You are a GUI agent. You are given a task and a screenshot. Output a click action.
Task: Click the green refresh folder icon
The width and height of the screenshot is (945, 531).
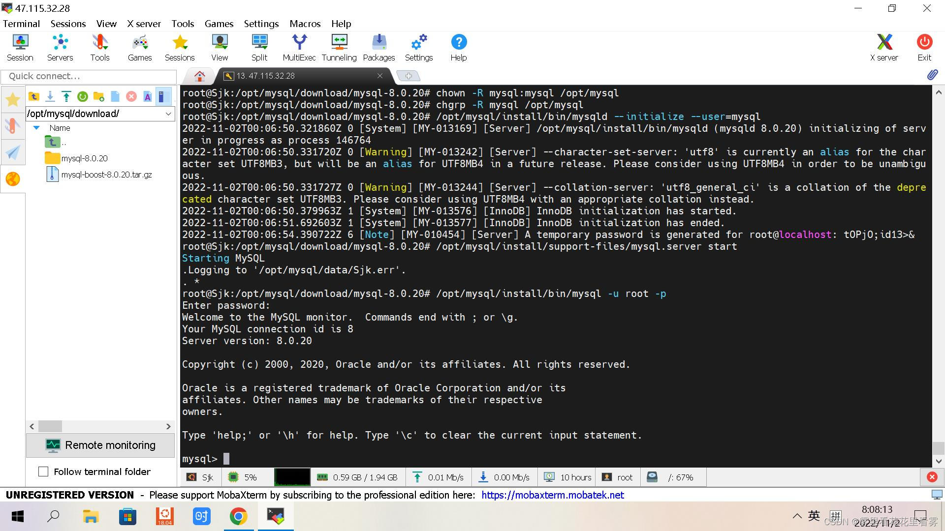(x=82, y=96)
